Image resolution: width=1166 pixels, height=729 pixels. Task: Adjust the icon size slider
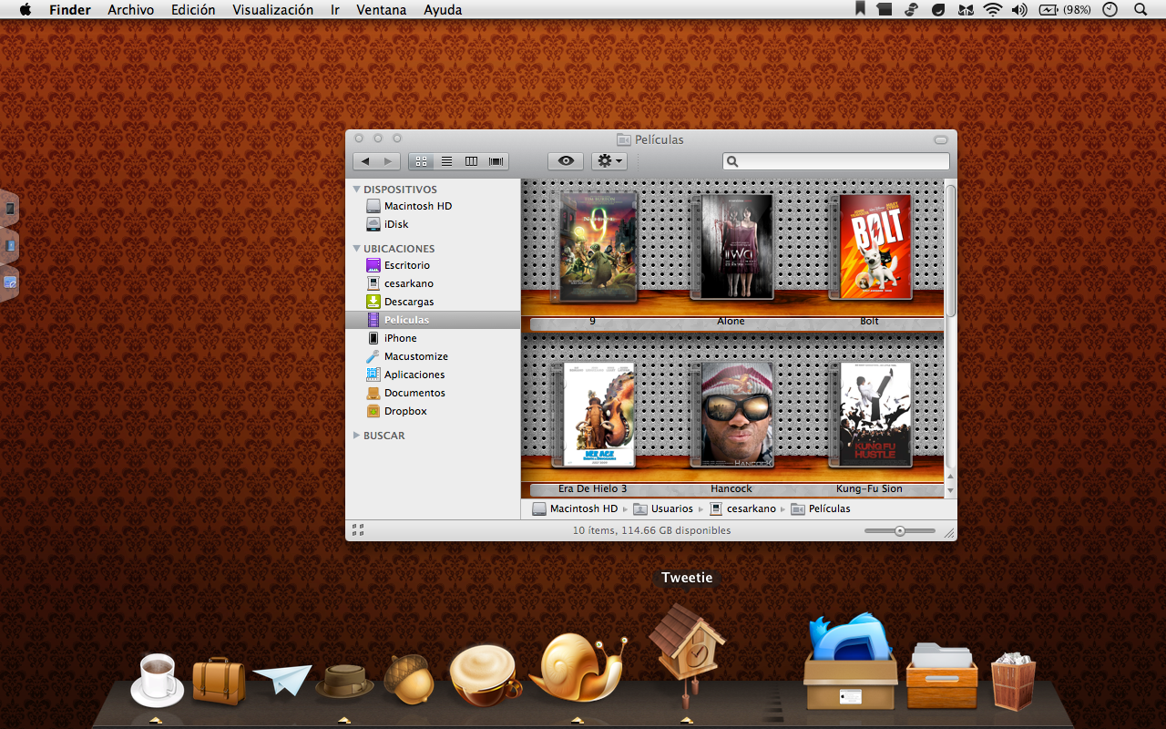tap(900, 530)
